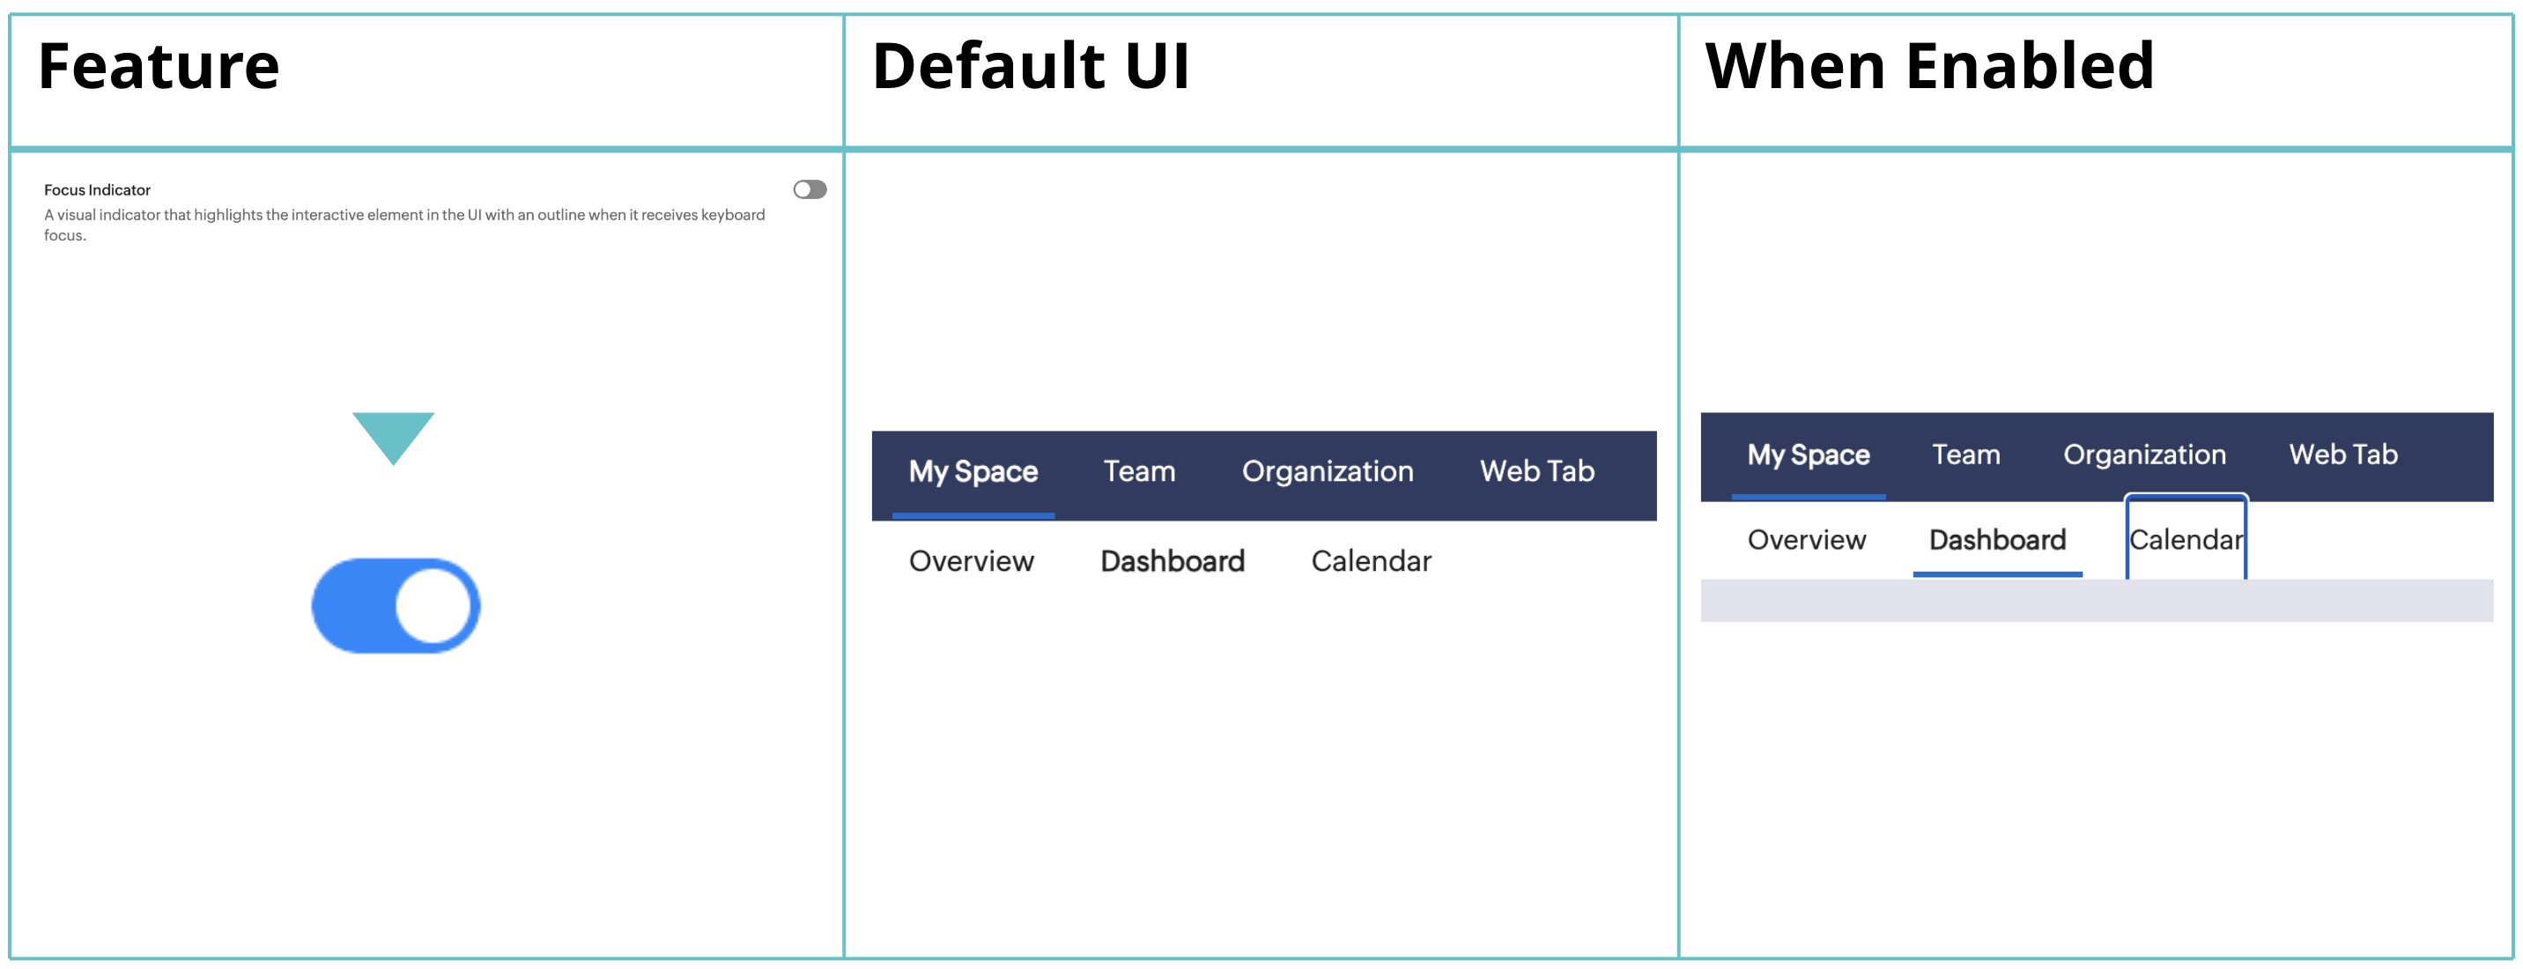
Task: Select My Space tab in When Enabled panel
Action: (x=1808, y=455)
